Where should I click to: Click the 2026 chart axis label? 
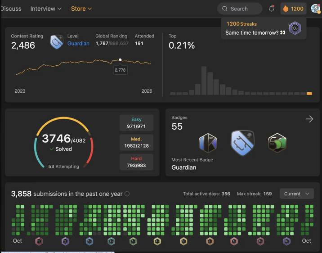click(147, 91)
